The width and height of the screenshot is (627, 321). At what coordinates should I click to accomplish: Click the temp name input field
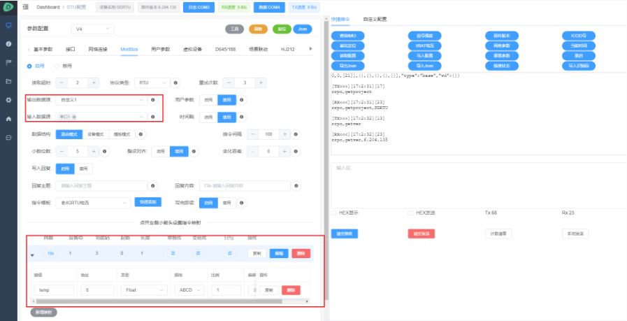point(54,290)
